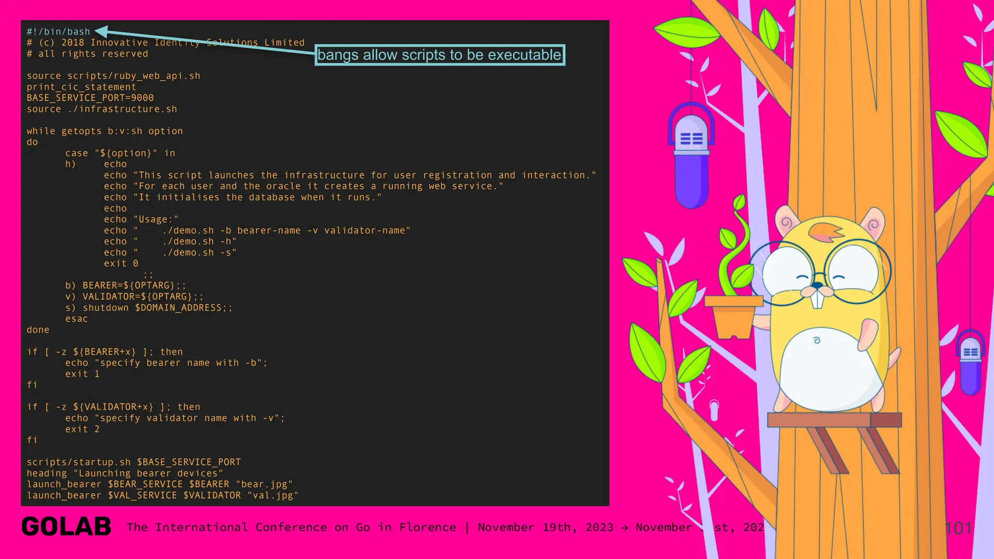The width and height of the screenshot is (994, 559).
Task: Click the 'exit 1' line
Action: point(83,374)
